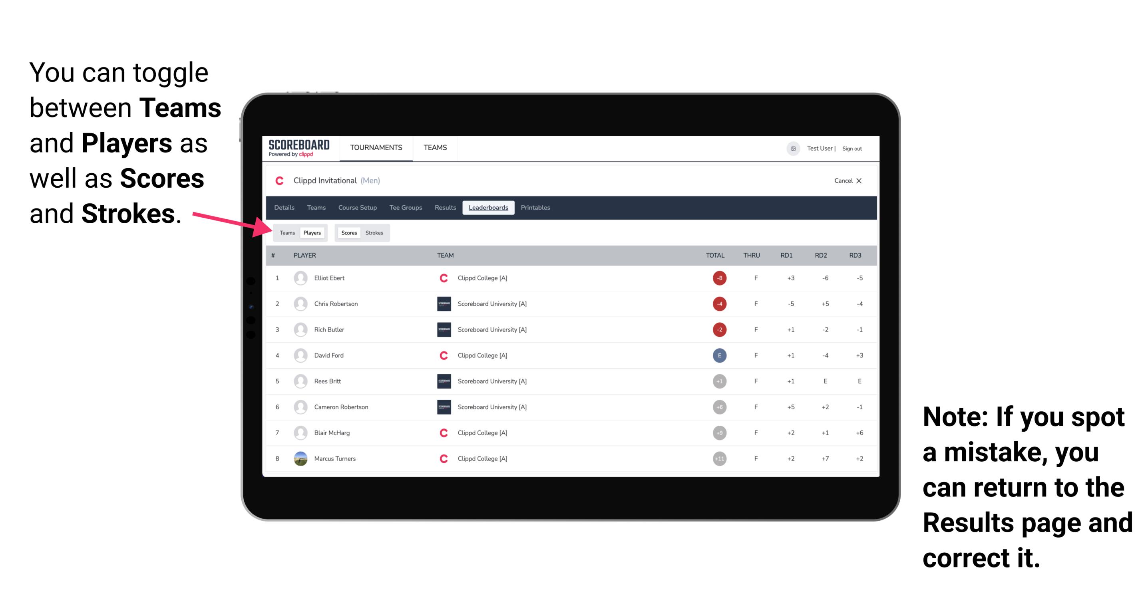
Task: Toggle to Scores display mode
Action: tap(348, 232)
